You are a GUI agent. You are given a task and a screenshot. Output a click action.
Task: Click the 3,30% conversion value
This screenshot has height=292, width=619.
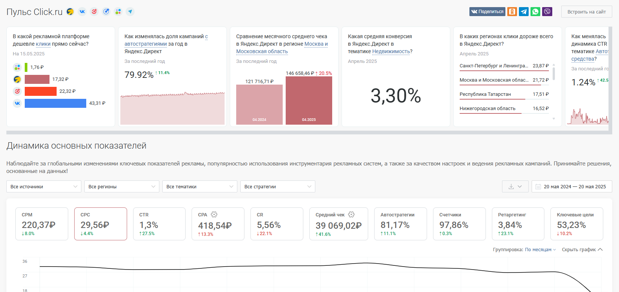(x=396, y=96)
